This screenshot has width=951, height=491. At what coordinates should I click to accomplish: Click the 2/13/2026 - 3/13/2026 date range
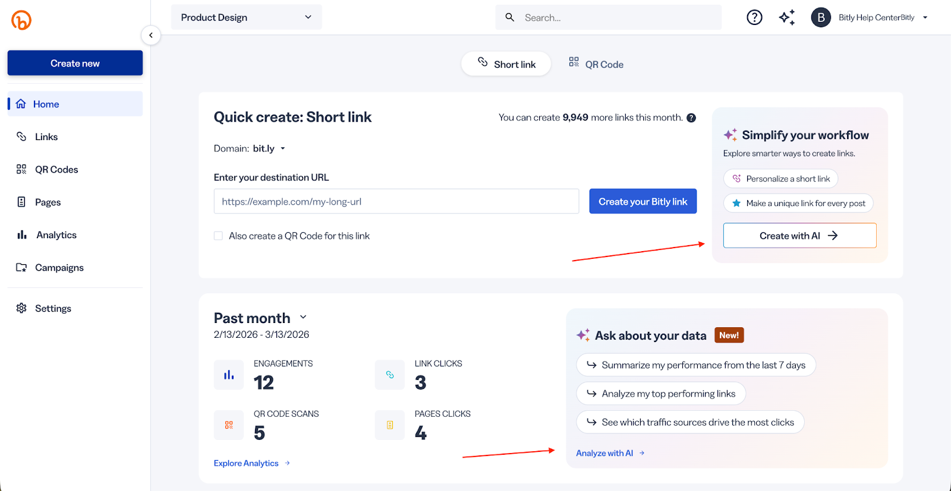(262, 334)
